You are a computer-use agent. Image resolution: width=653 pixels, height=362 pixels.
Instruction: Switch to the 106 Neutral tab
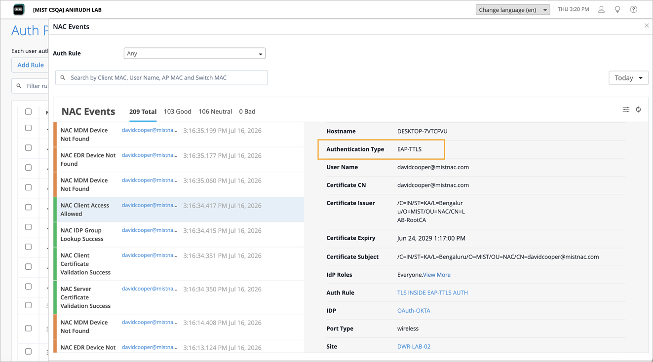(215, 111)
